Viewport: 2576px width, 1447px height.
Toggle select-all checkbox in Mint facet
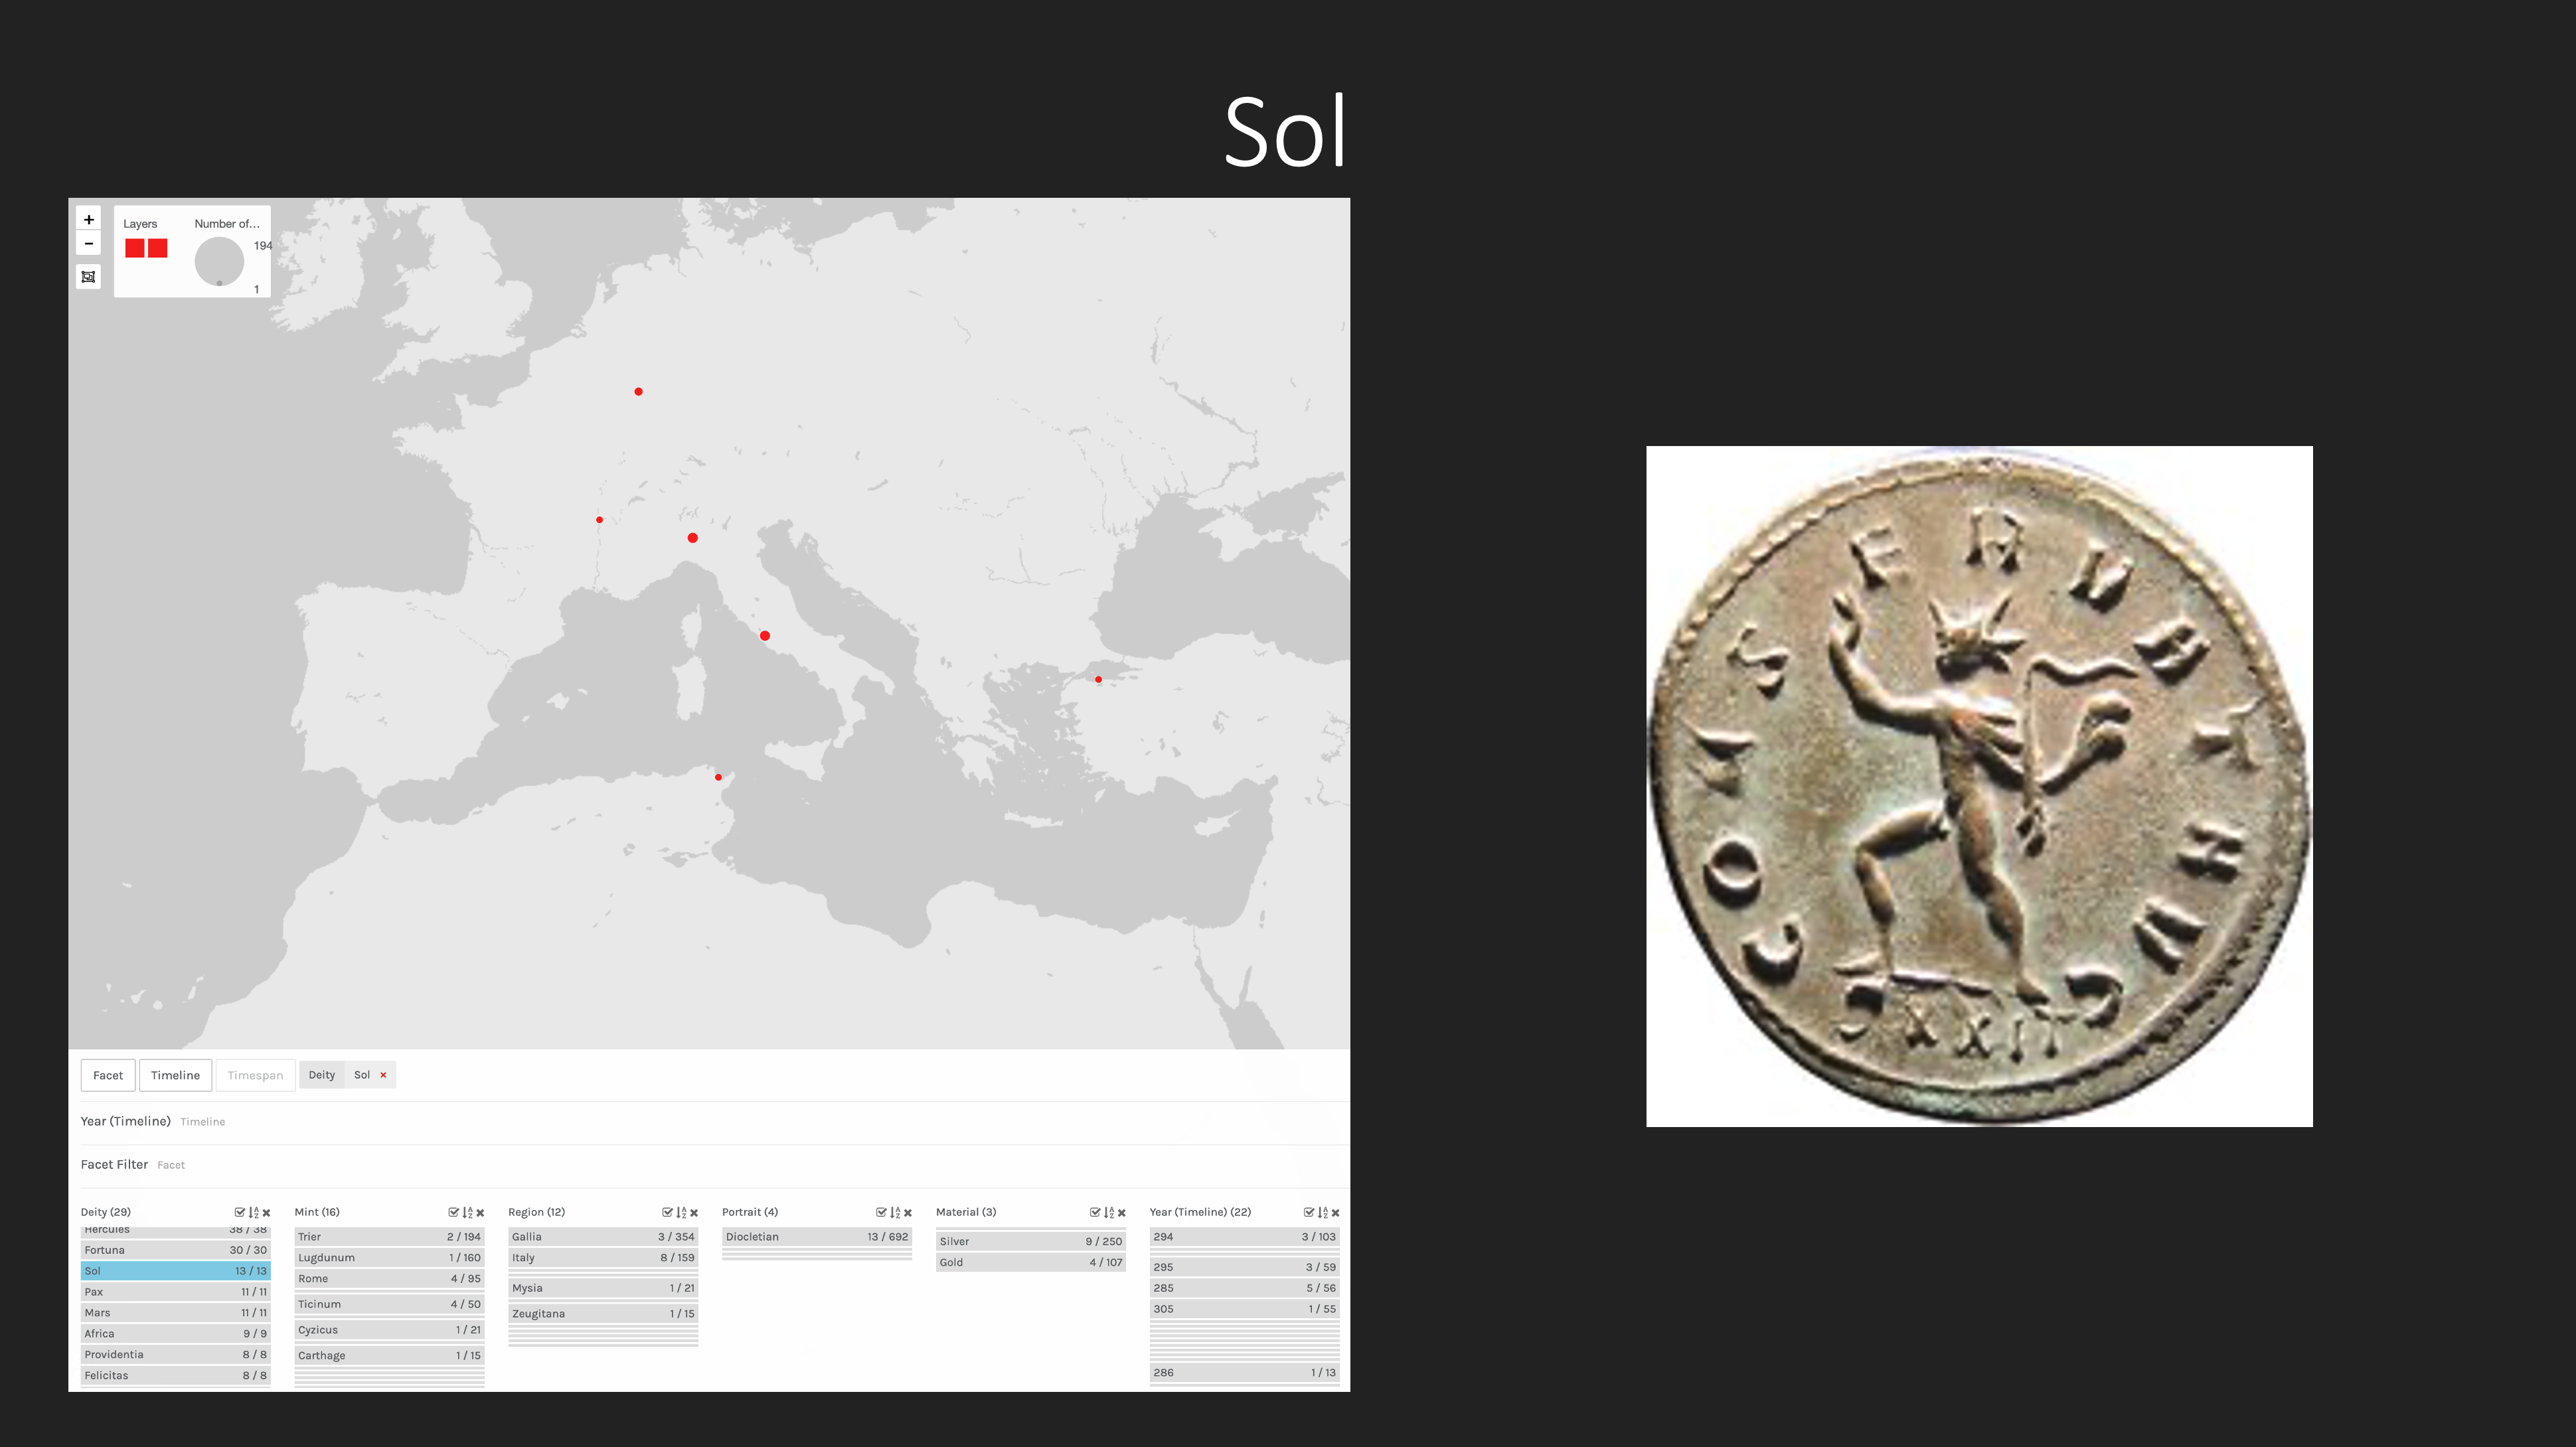pos(454,1212)
